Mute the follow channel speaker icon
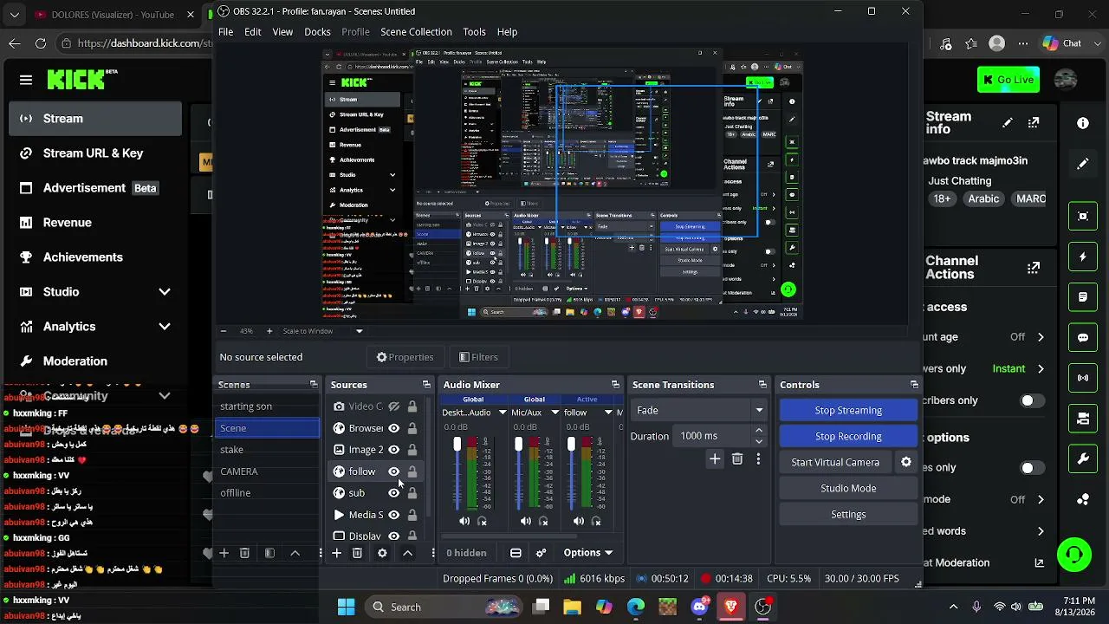1109x624 pixels. [x=578, y=521]
